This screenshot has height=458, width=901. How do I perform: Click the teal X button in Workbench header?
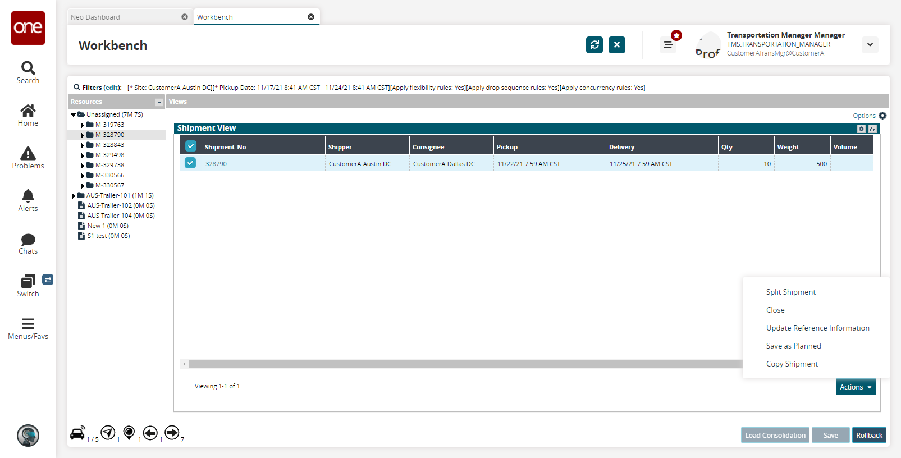617,45
